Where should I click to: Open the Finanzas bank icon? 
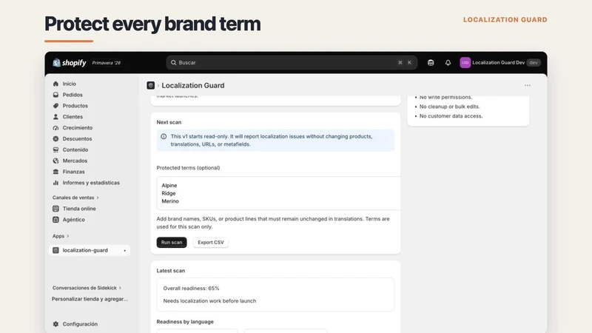[56, 172]
